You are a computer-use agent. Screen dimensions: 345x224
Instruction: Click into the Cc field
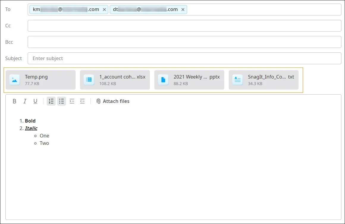(184, 26)
